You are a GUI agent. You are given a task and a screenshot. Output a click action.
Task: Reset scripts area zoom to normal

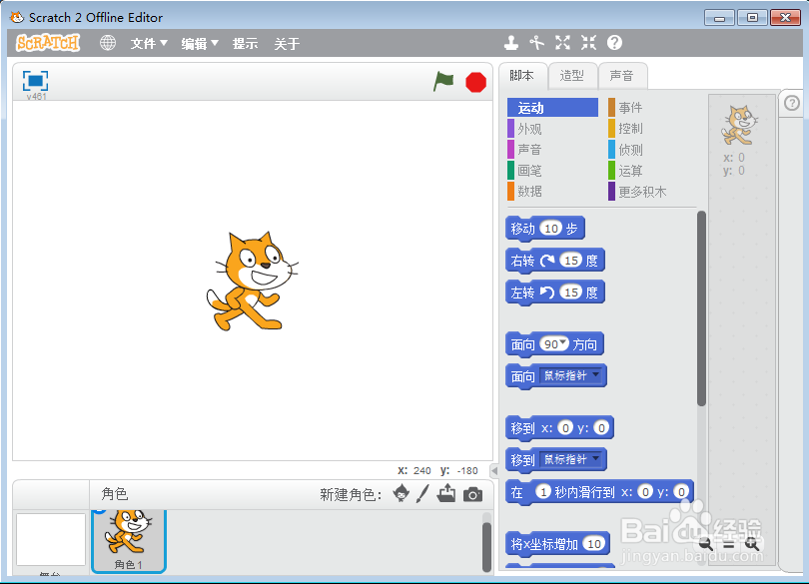click(728, 545)
